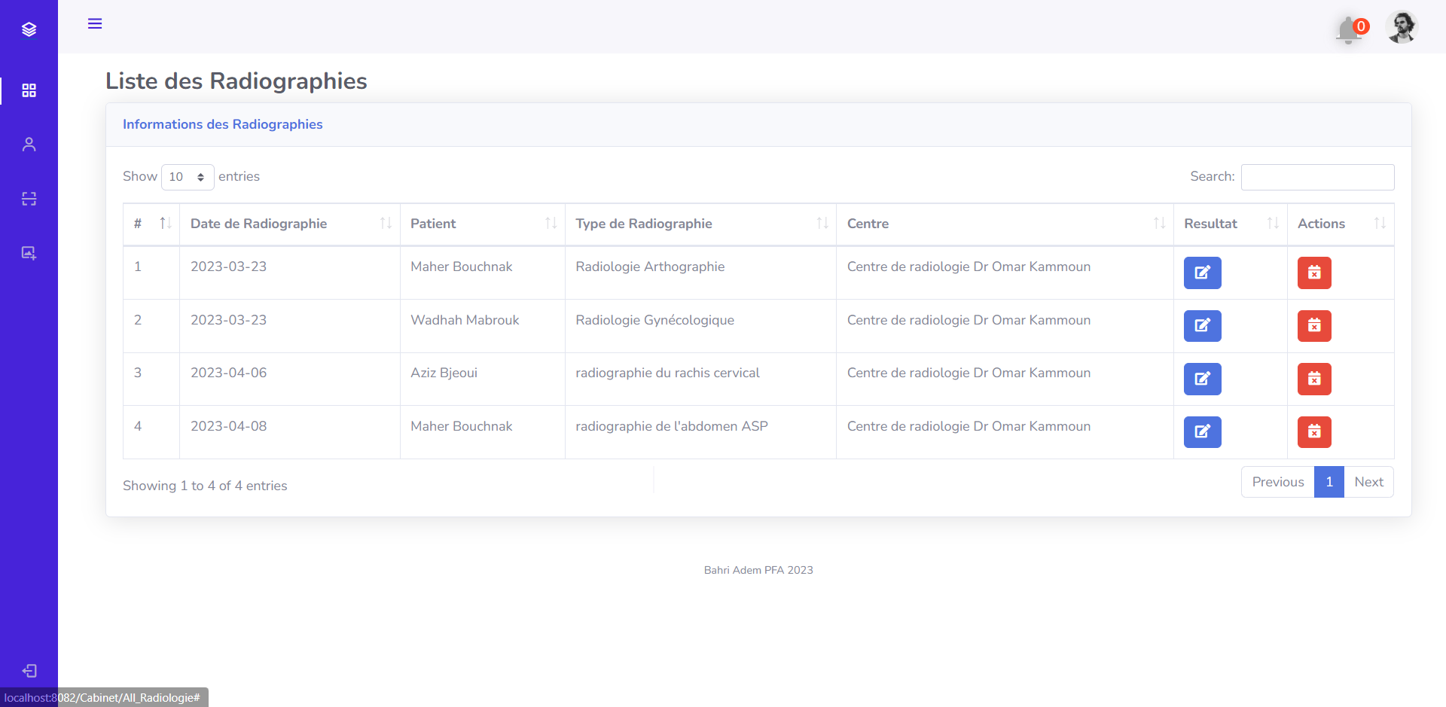Click the Previous pagination button
1446x707 pixels.
[1277, 482]
